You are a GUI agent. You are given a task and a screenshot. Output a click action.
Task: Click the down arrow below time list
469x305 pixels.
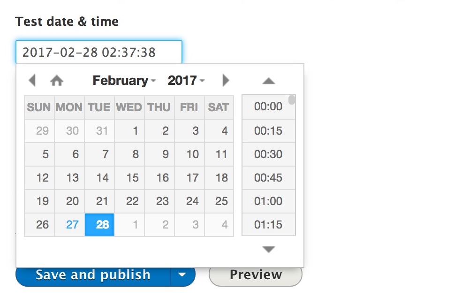pos(269,249)
